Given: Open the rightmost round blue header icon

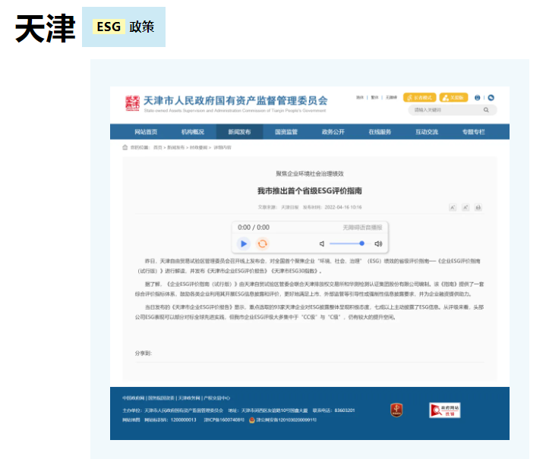Looking at the screenshot, I should pos(491,98).
